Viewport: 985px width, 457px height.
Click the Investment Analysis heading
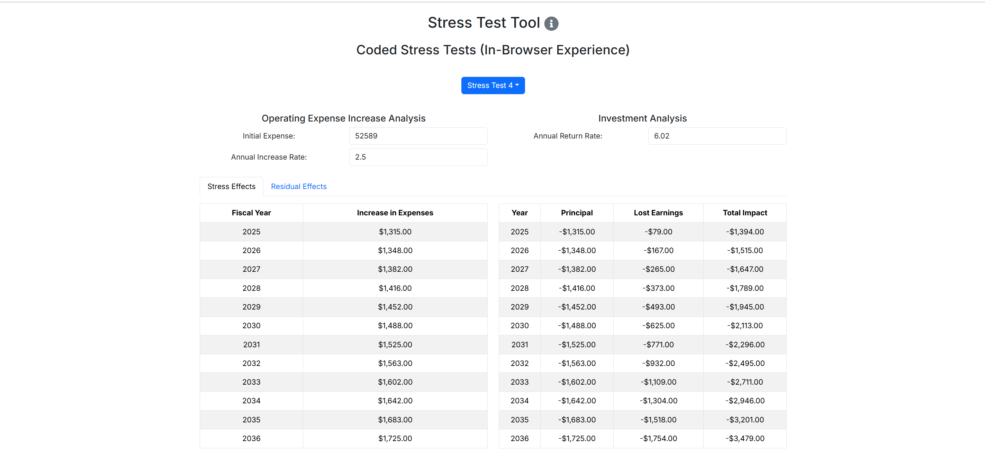coord(642,118)
